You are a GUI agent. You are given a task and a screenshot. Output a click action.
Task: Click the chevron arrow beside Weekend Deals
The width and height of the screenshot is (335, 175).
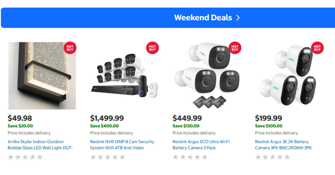point(238,18)
